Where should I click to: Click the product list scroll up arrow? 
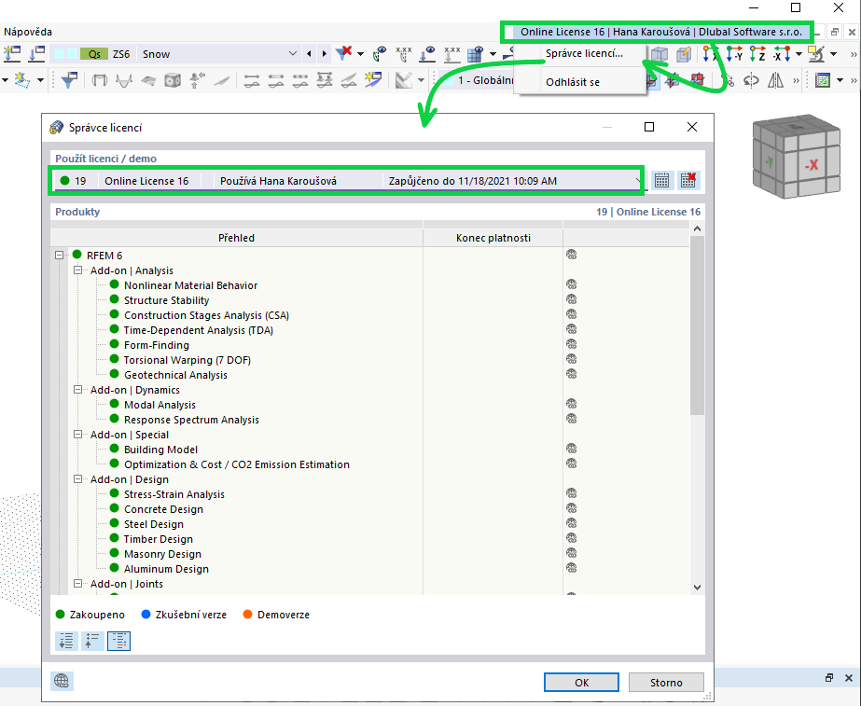point(698,228)
